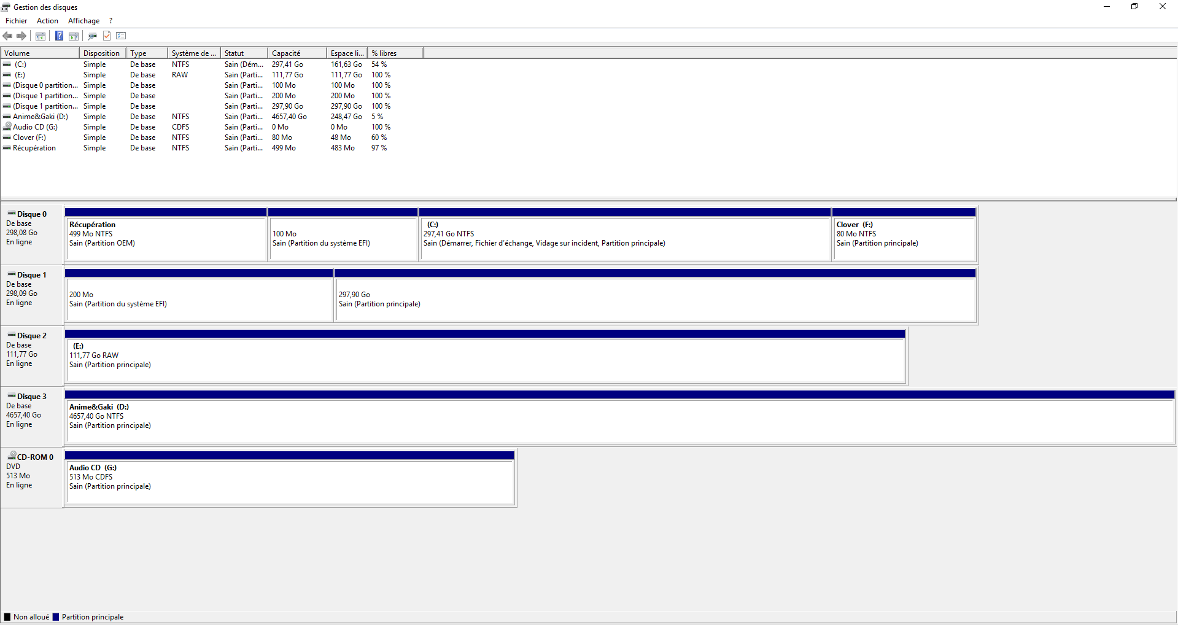Click the properties checkmark document icon
This screenshot has width=1178, height=625.
coord(107,36)
